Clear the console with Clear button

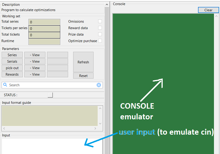pos(208,10)
